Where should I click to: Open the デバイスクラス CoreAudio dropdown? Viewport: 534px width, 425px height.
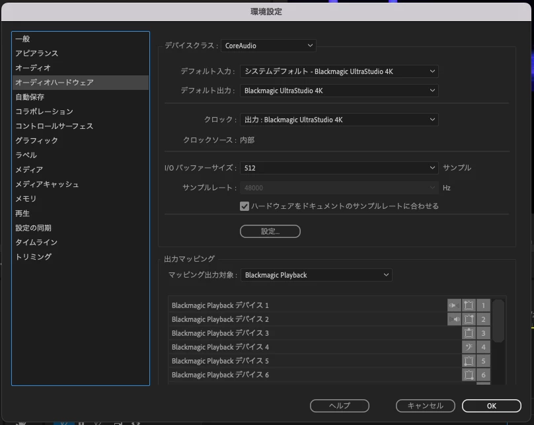click(x=268, y=46)
